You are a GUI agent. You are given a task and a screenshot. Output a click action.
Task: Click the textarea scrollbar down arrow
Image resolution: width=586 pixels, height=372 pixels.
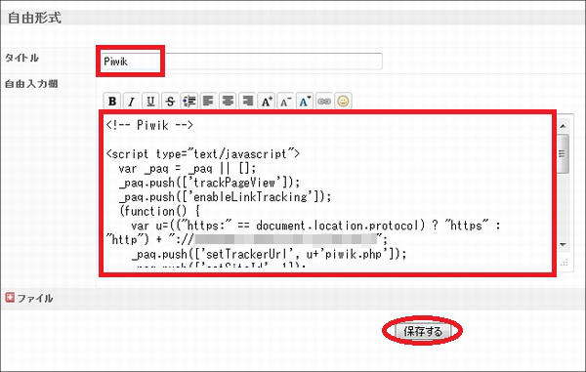(563, 245)
